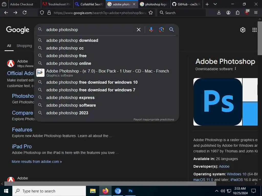Click the Google logo
262x196 pixels.
pos(18,30)
